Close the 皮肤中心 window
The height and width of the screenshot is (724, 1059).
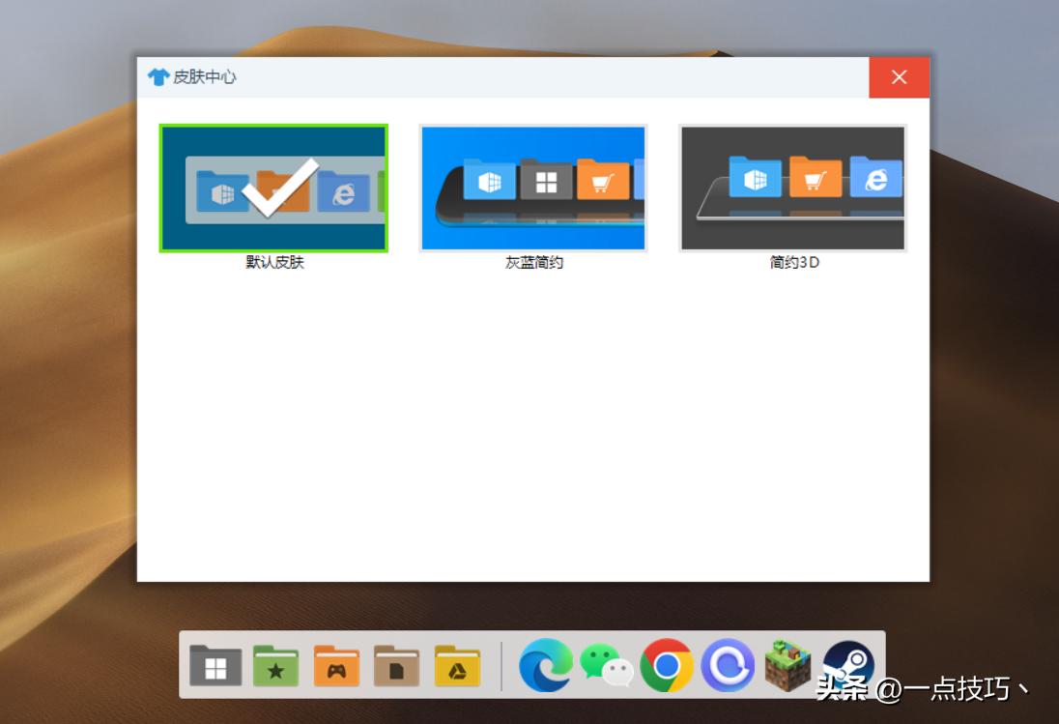coord(899,76)
